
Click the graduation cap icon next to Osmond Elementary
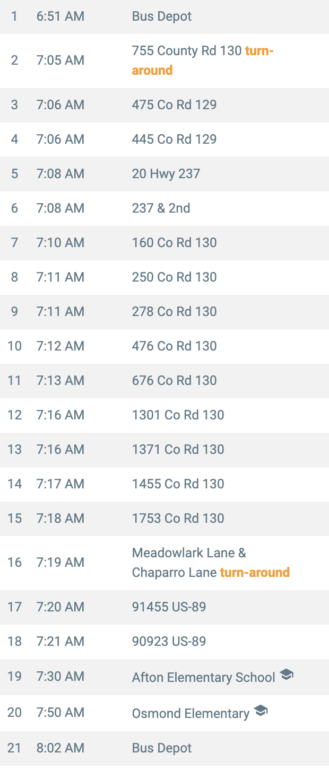[261, 711]
